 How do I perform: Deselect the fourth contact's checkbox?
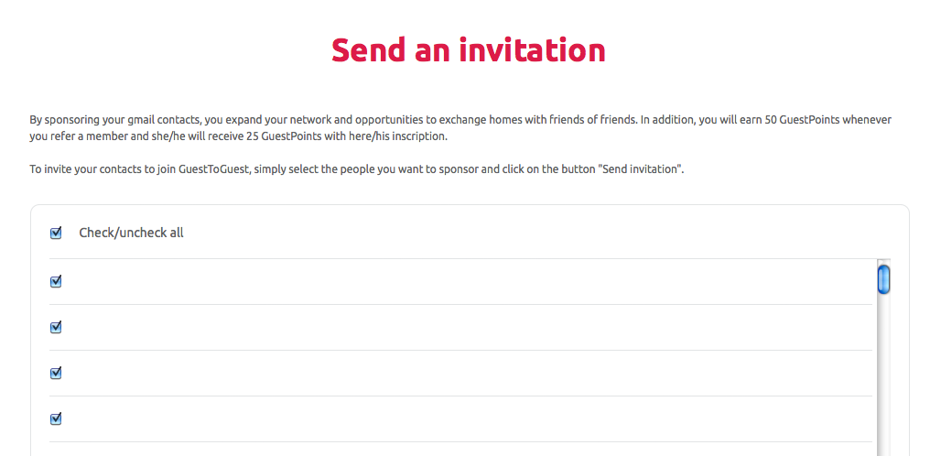56,418
